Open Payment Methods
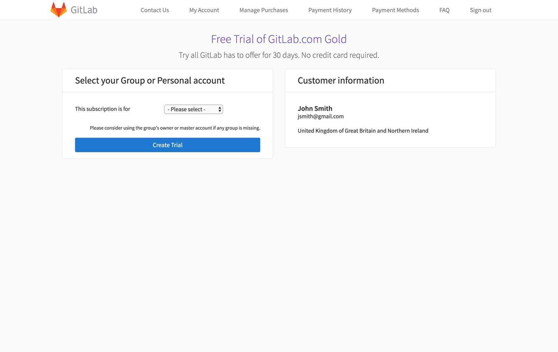Screen dimensions: 558x352 coord(395,10)
